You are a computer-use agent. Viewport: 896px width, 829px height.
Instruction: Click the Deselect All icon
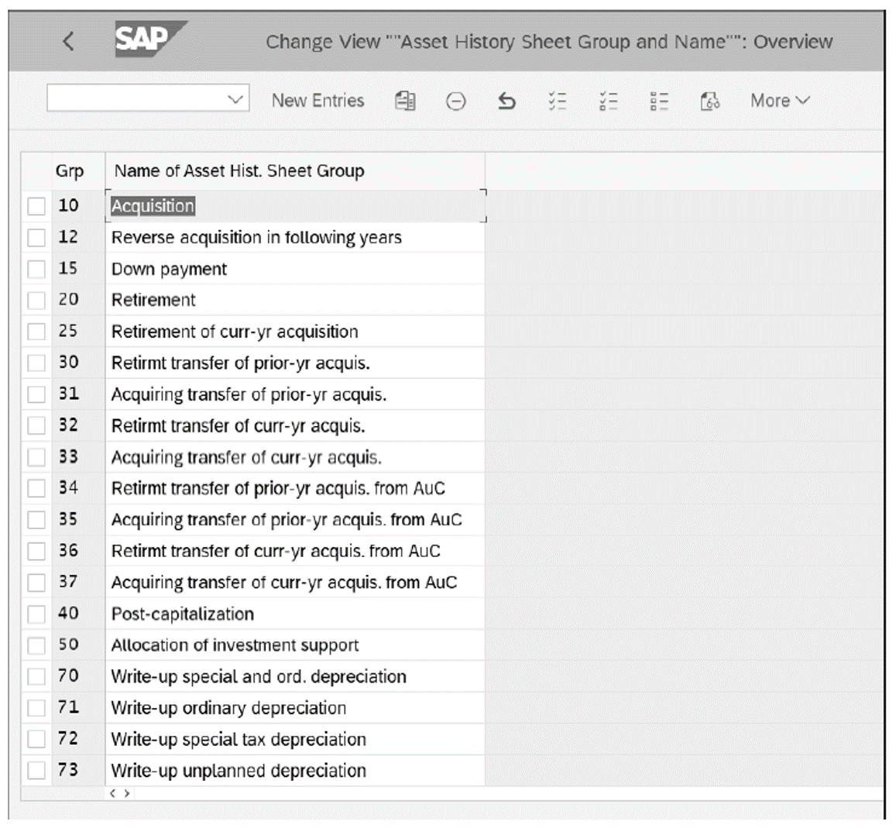pos(658,100)
